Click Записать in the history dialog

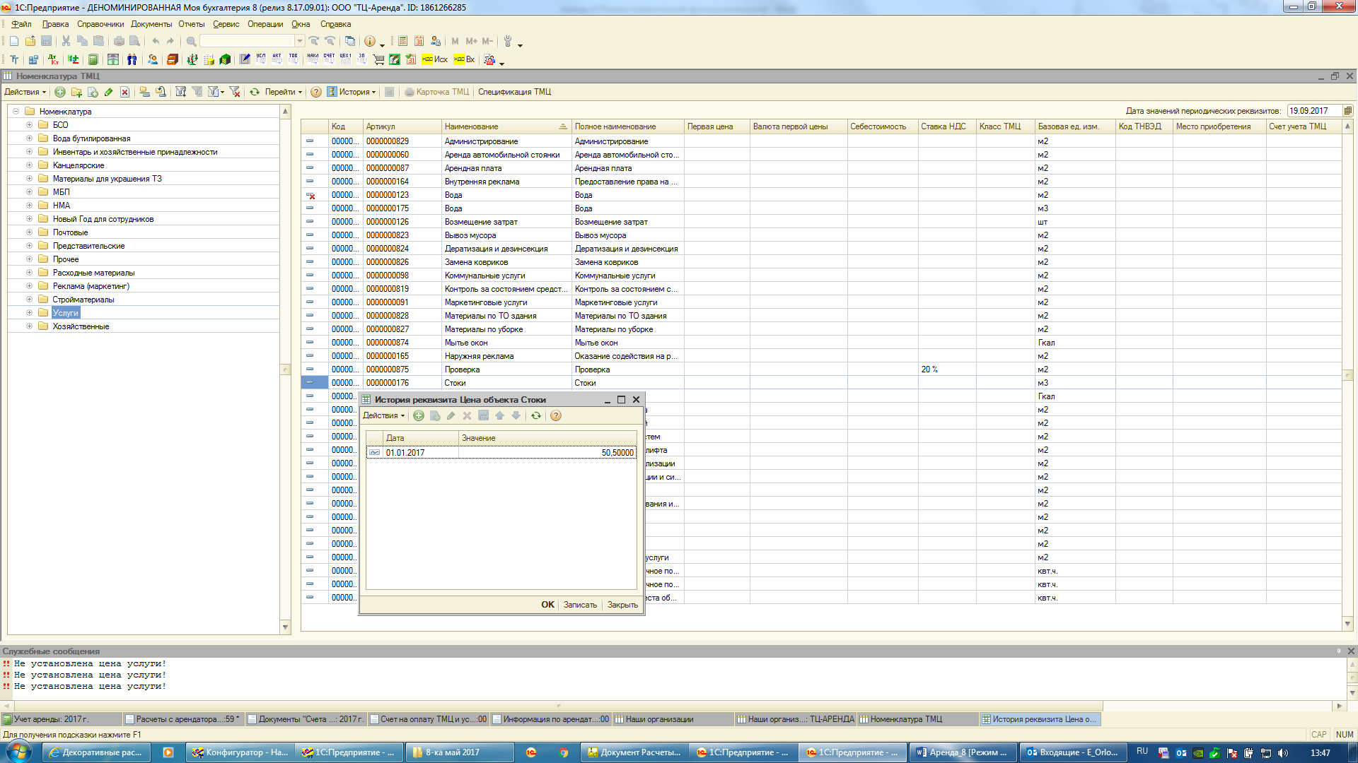coord(580,605)
